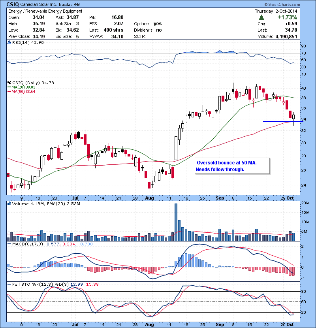Click the Options yes field

coord(148,24)
